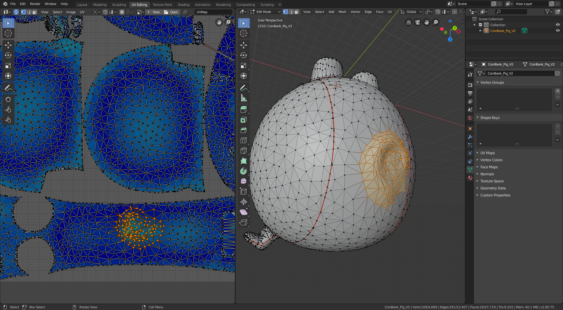Open the Render menu
This screenshot has width=563, height=310.
(35, 4)
